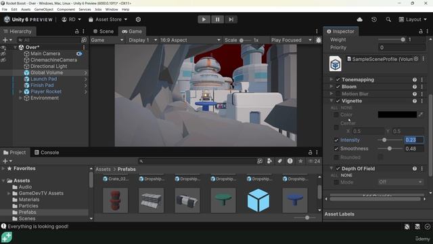Click the global search magnifier icon

(x=388, y=20)
